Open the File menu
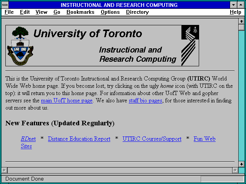 coord(9,12)
